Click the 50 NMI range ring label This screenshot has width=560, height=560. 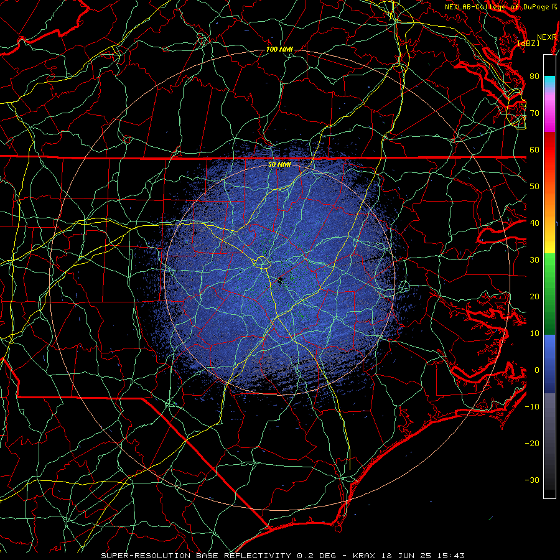pyautogui.click(x=279, y=165)
